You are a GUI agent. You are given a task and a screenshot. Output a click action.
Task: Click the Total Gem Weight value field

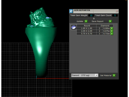pyautogui.click(x=91, y=15)
